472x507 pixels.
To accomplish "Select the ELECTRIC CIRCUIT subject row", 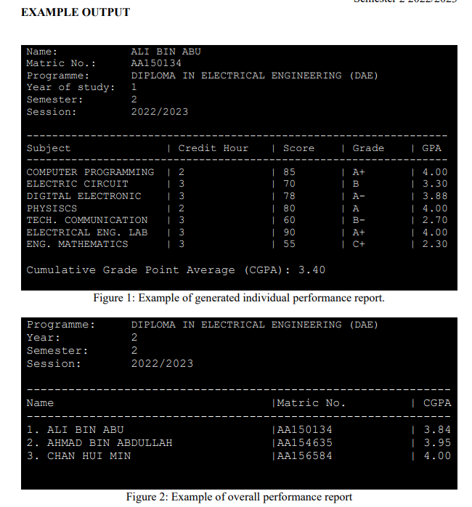I will [x=237, y=184].
